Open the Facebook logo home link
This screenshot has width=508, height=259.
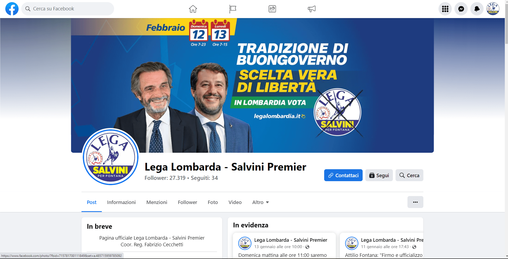[12, 9]
